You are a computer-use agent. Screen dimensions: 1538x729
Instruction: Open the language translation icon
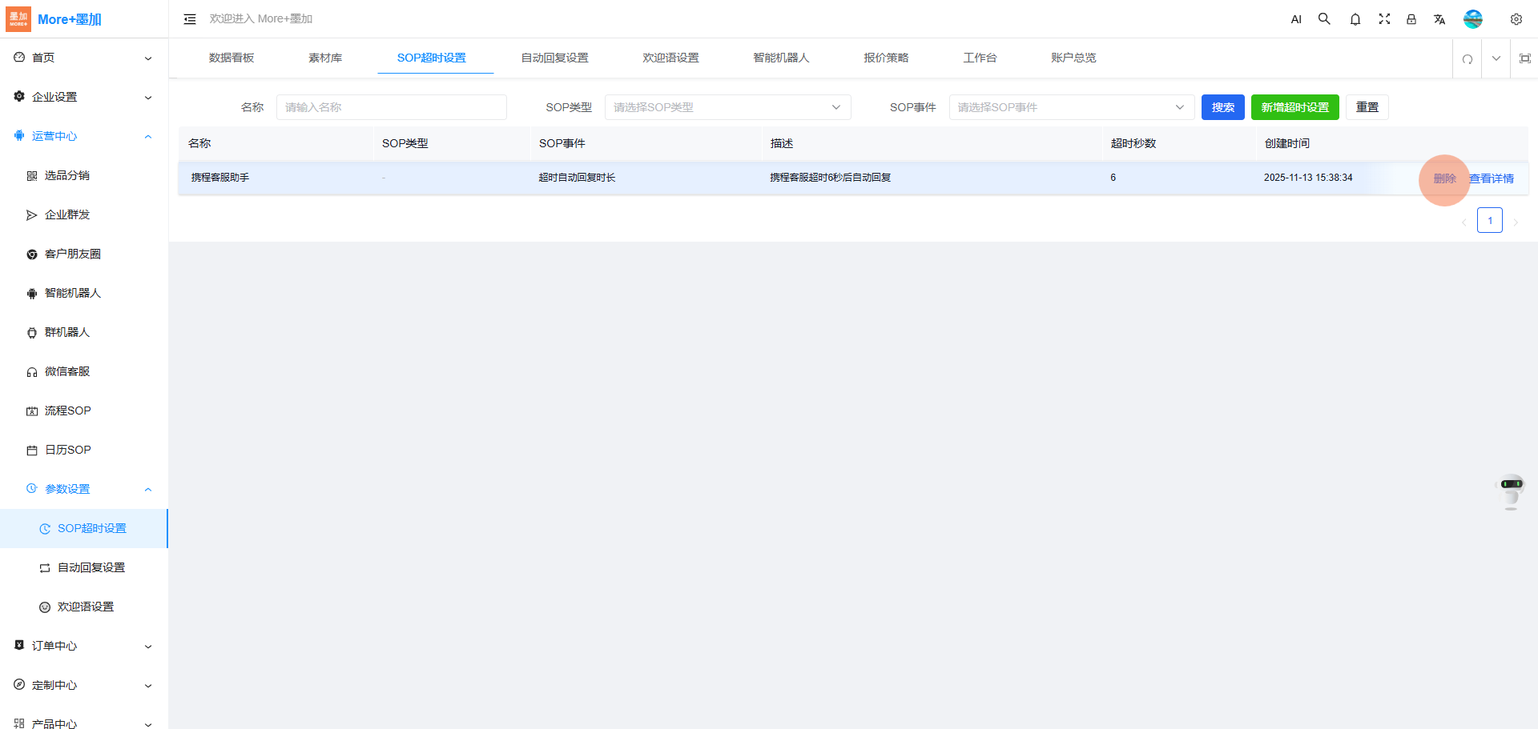pyautogui.click(x=1439, y=19)
